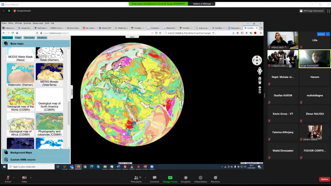Click the globe pan arrows control

(x=260, y=71)
